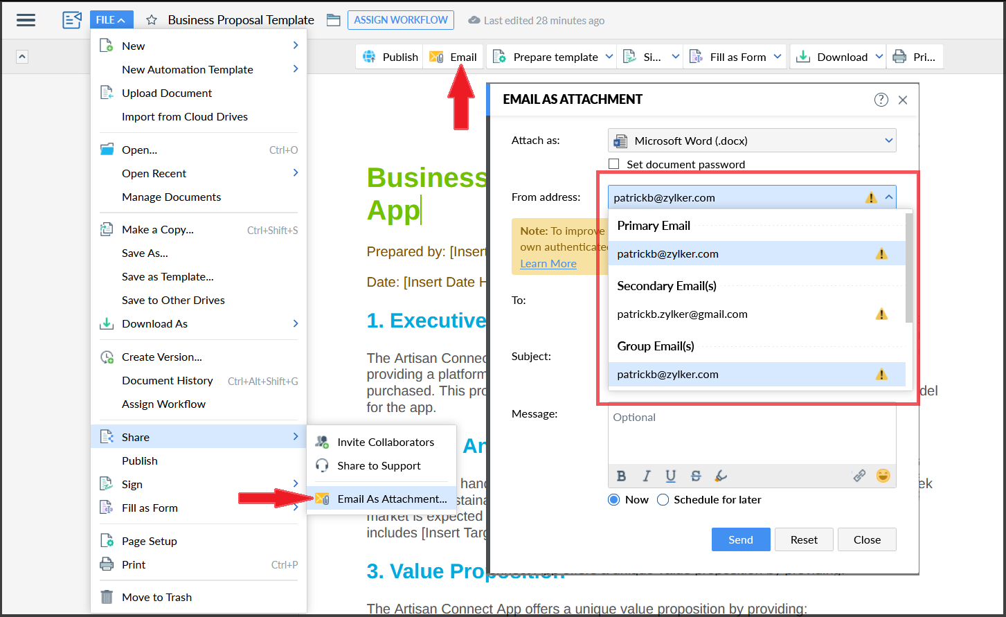Open the Attach as format dropdown
The width and height of the screenshot is (1006, 617).
pos(752,141)
